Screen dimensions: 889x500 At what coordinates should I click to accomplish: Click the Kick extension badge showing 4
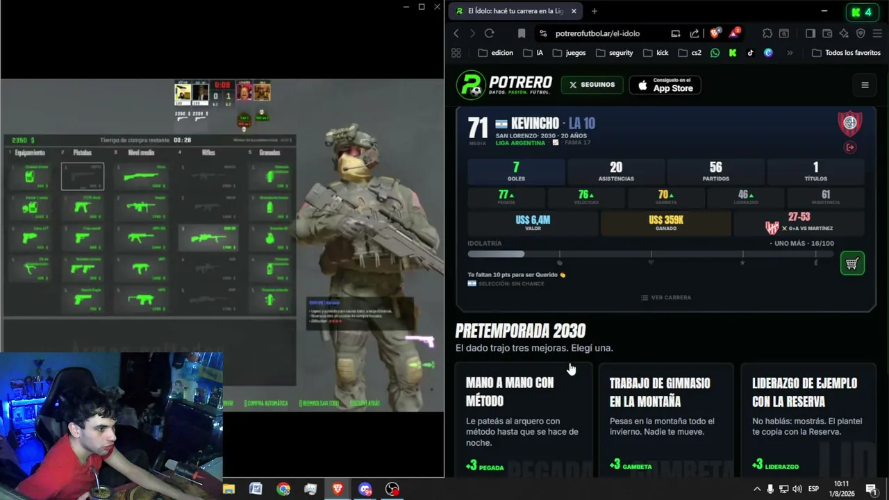862,12
